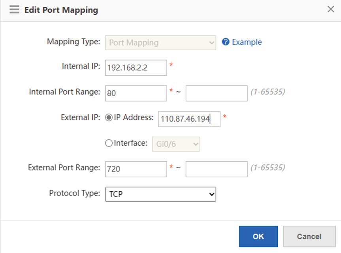The image size is (341, 253).
Task: Click the blue question mark help icon
Action: [226, 42]
